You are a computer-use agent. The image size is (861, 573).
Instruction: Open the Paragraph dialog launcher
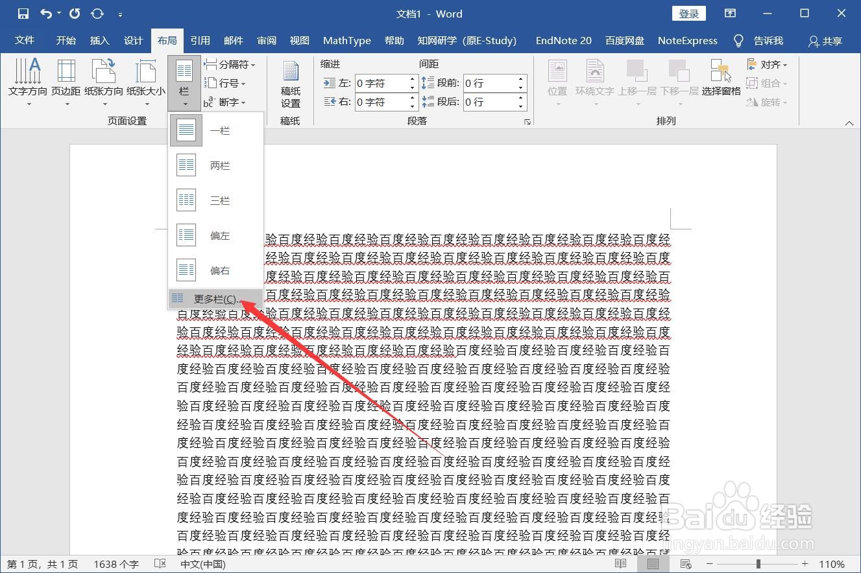[x=528, y=122]
